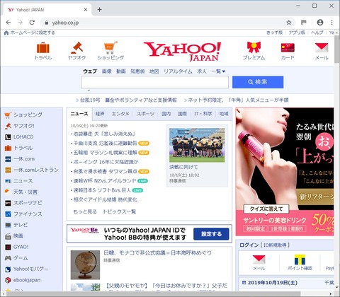
Task: Open the トピックス一覧 link
Action: 120,211
